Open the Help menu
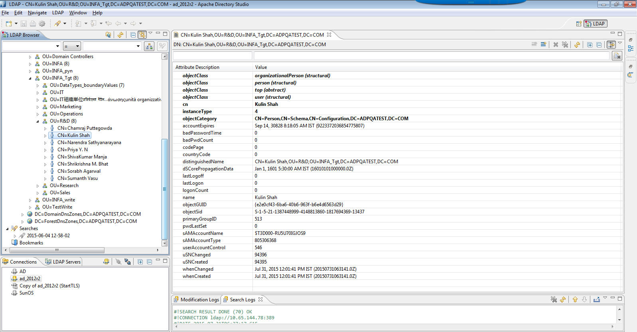 [97, 13]
